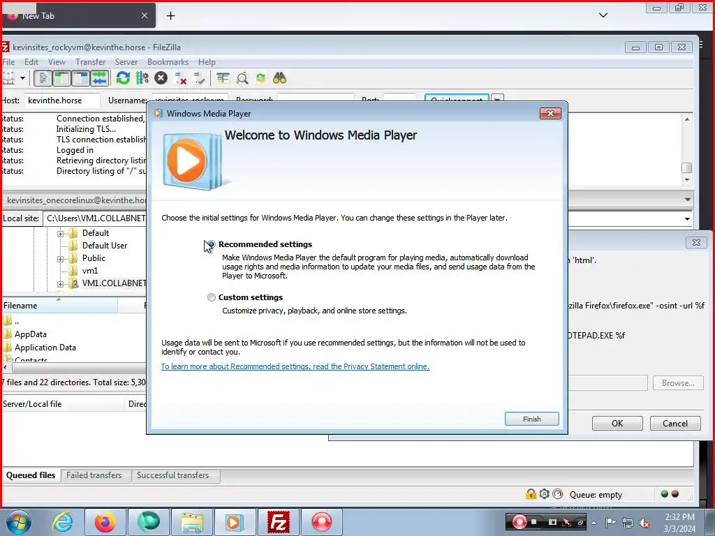Click OK in the settings dialog behind

coord(617,424)
